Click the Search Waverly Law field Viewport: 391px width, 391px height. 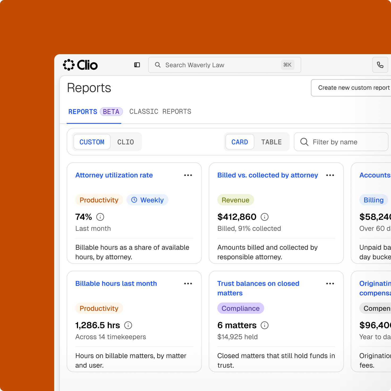225,65
